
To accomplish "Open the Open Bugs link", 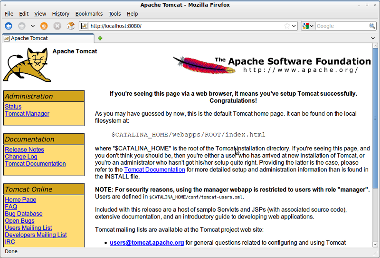I will tap(19, 220).
